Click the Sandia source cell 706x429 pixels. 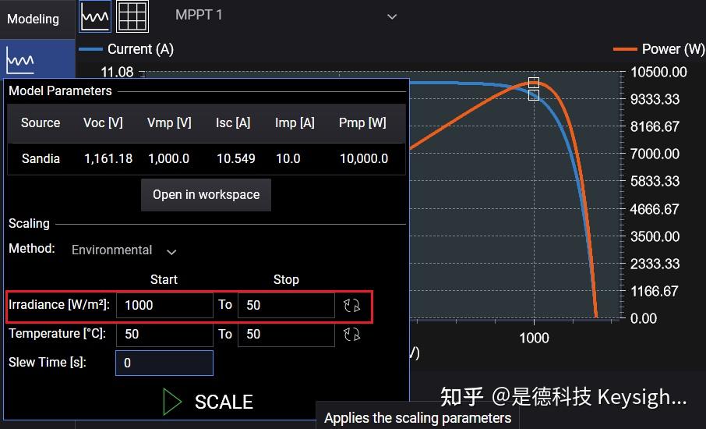coord(41,158)
